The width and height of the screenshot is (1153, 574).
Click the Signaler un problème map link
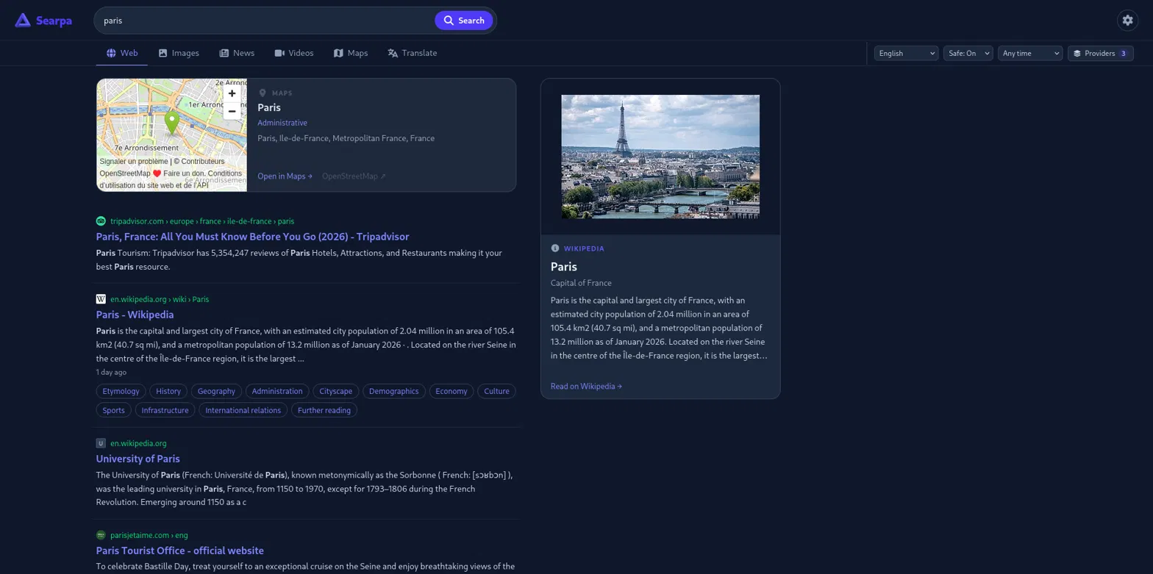pyautogui.click(x=134, y=162)
